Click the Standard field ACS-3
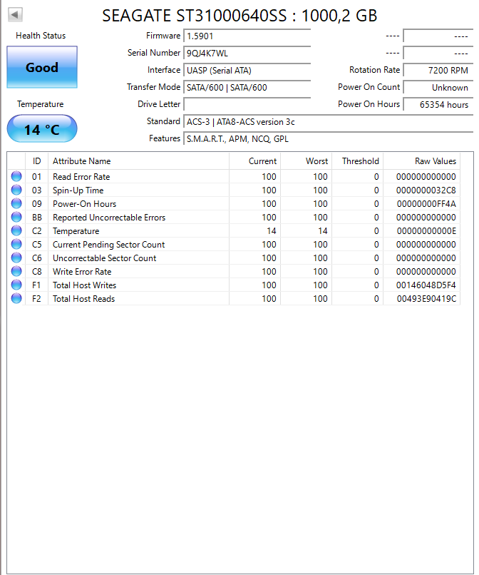Screen dimensions: 479x575 [x=329, y=122]
